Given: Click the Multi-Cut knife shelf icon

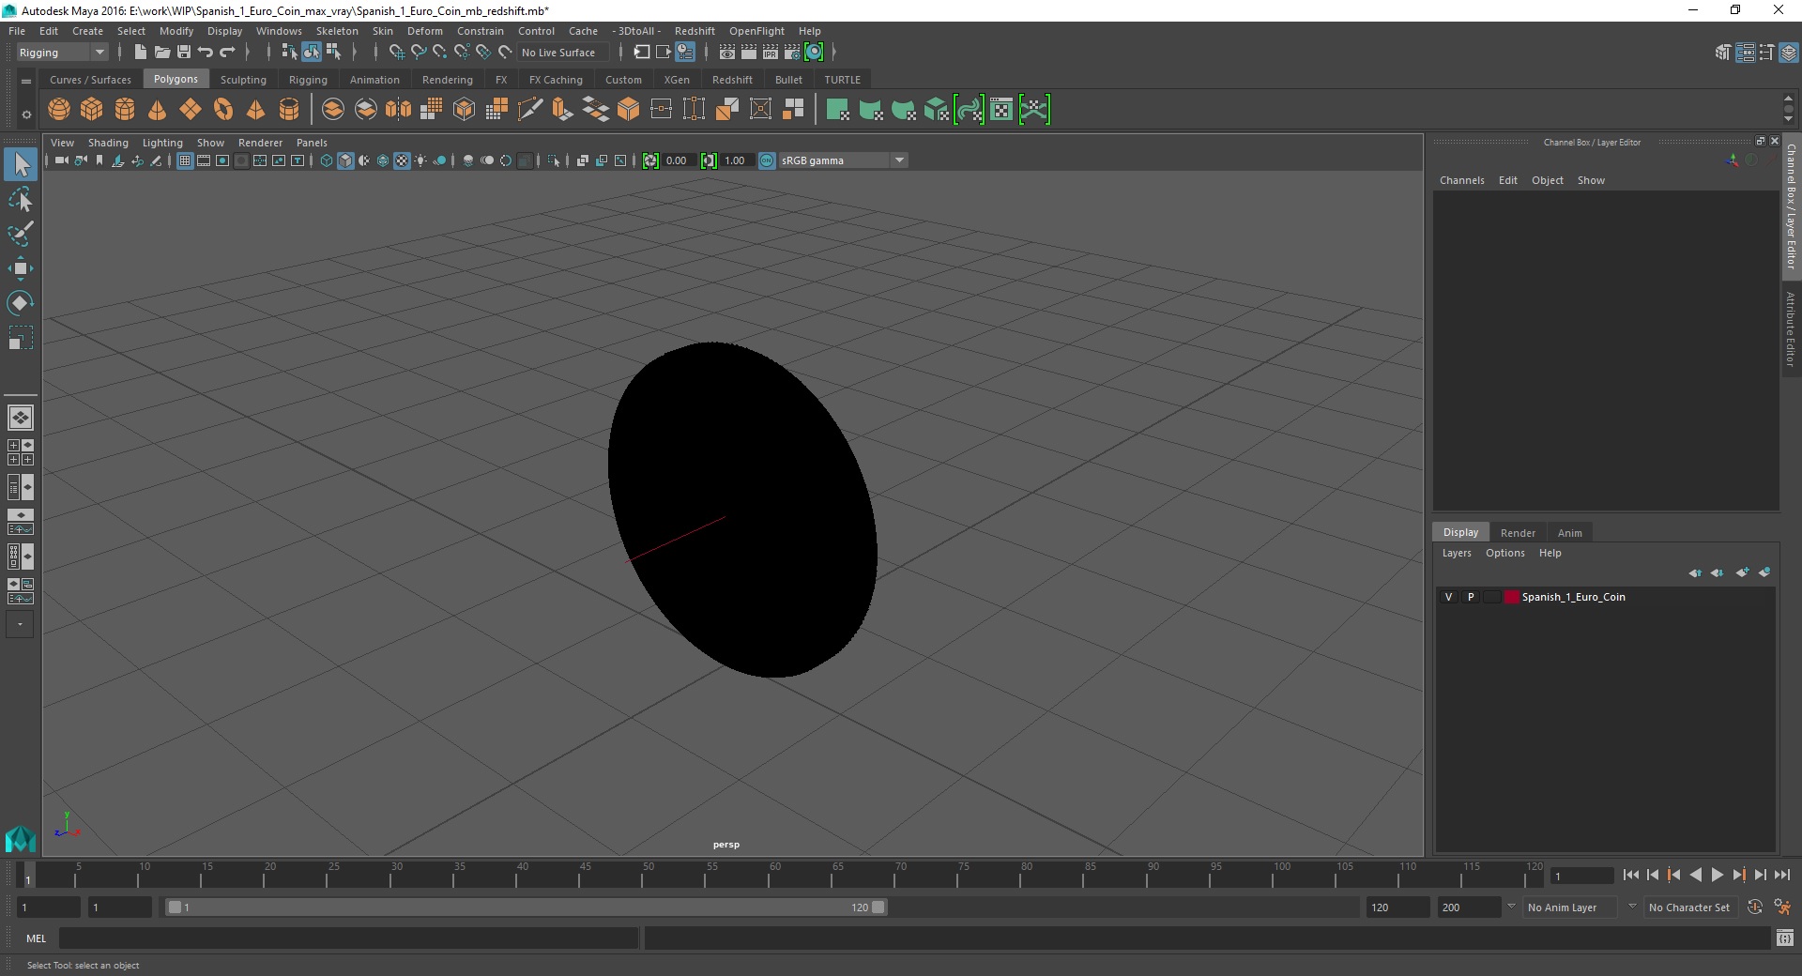Looking at the screenshot, I should [530, 110].
